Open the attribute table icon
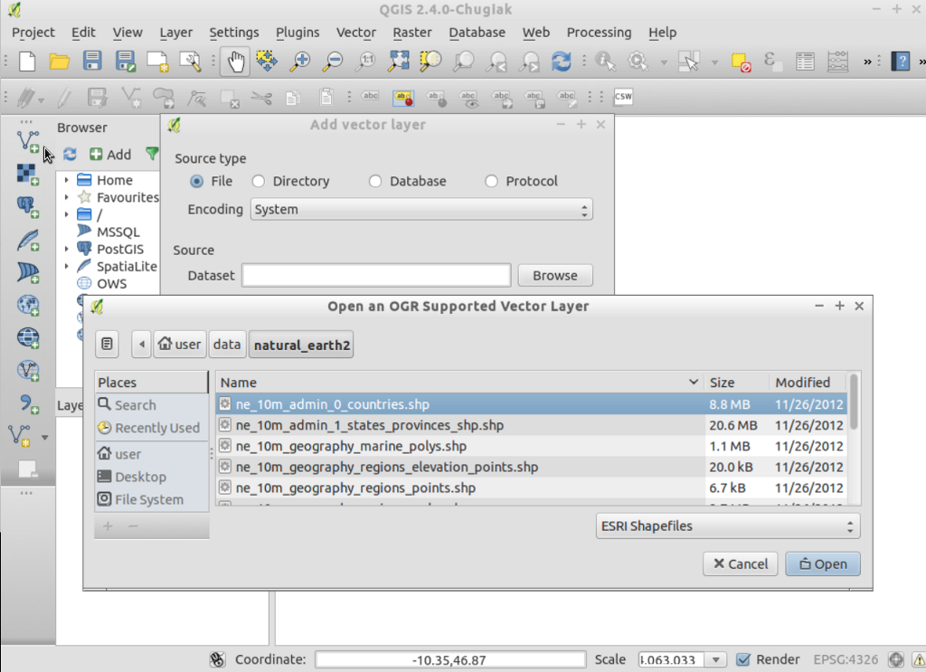926x672 pixels. click(x=805, y=61)
